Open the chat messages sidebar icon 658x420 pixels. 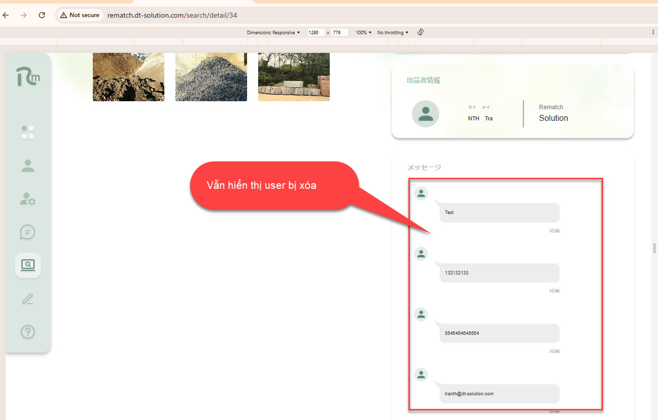[28, 232]
